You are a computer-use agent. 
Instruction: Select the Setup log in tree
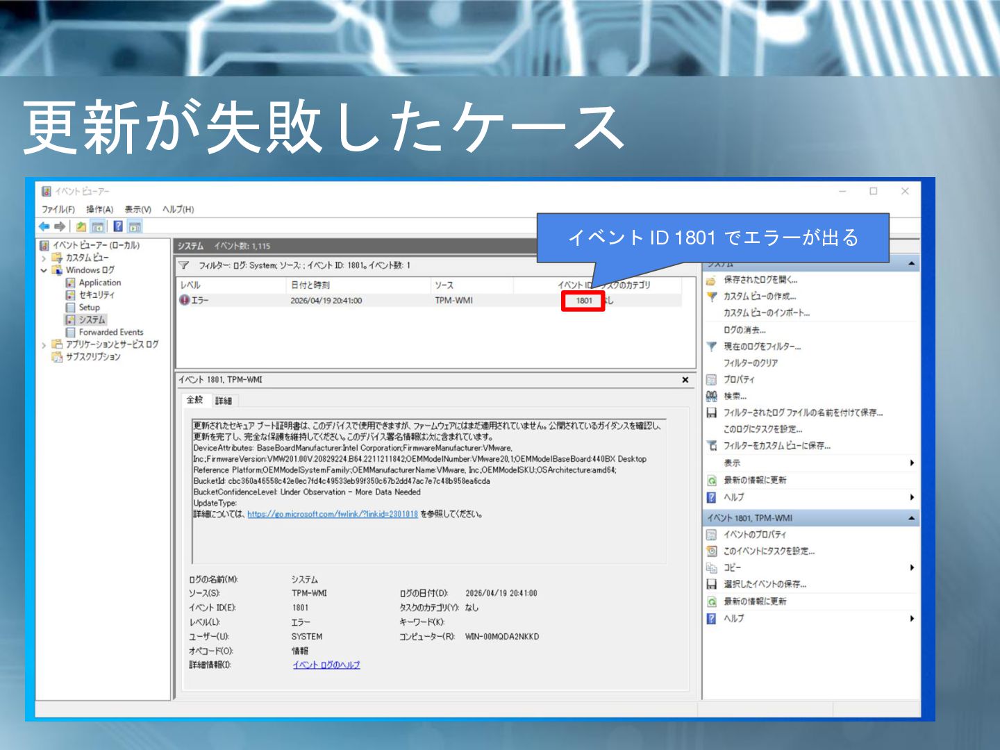89,307
